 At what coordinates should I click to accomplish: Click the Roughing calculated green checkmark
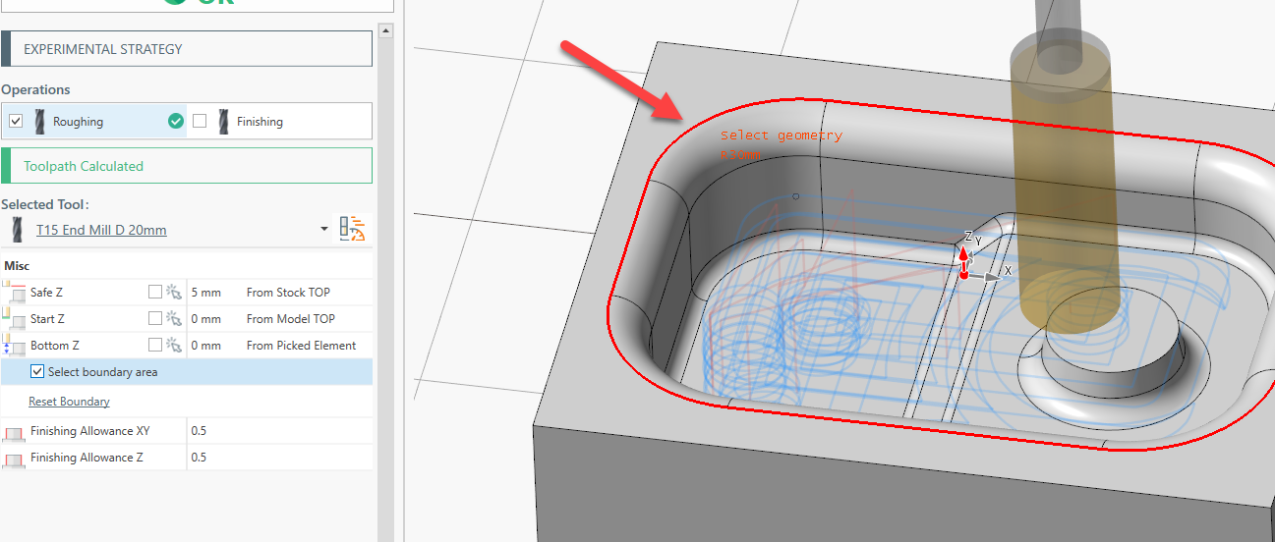click(176, 122)
